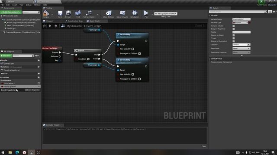Screen dimensions: 277x155
Task: Click the Tooltip input field
Action: click(x=242, y=32)
